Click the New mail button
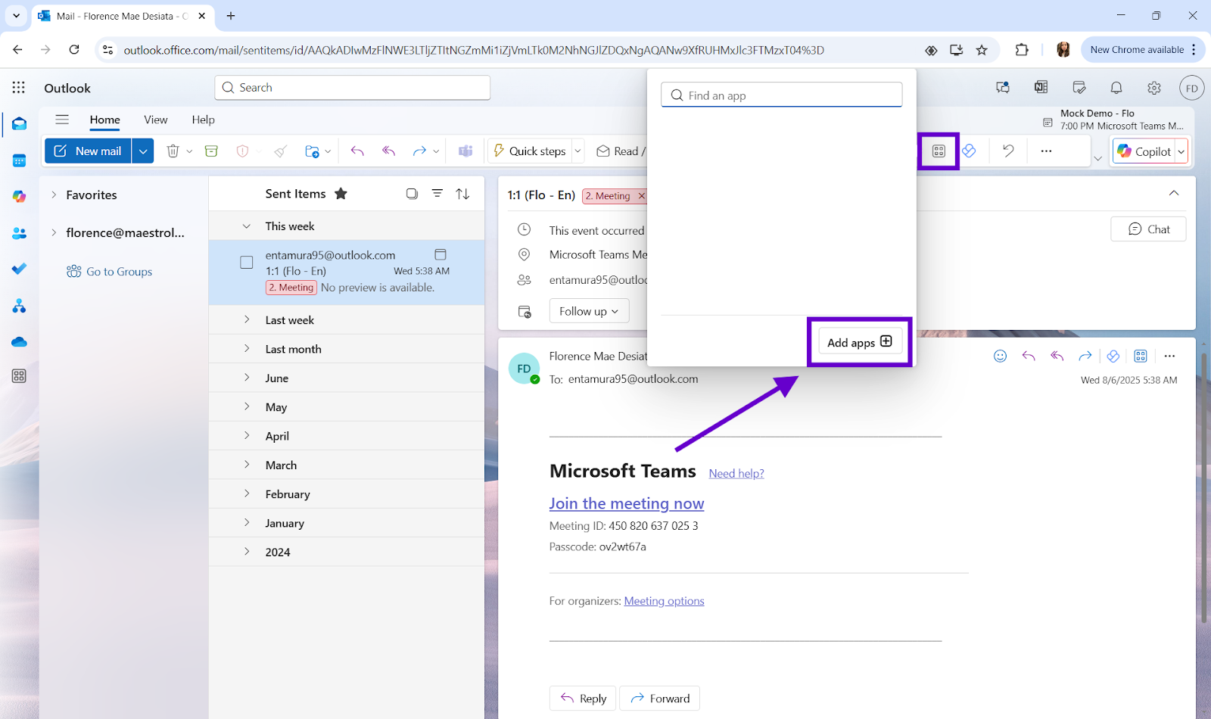This screenshot has height=719, width=1211. (88, 151)
